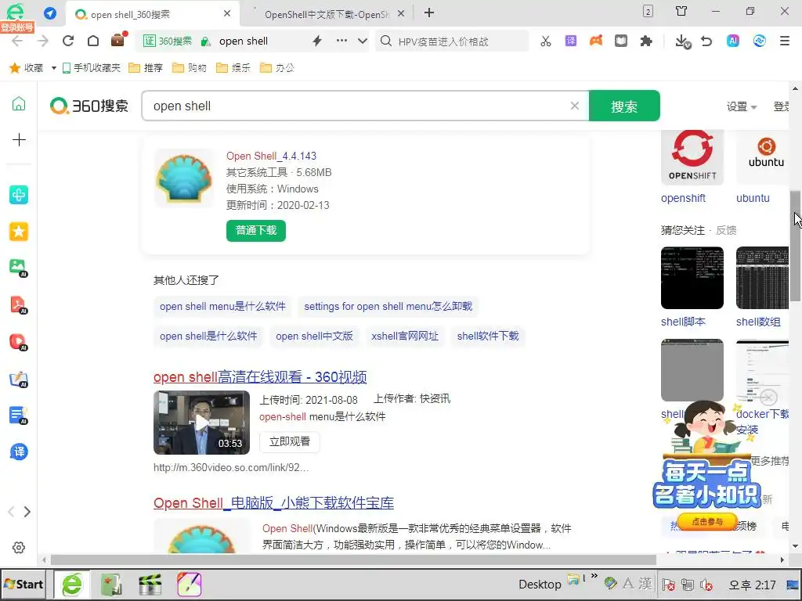The height and width of the screenshot is (601, 802).
Task: Go to browser home page icon
Action: [x=93, y=41]
